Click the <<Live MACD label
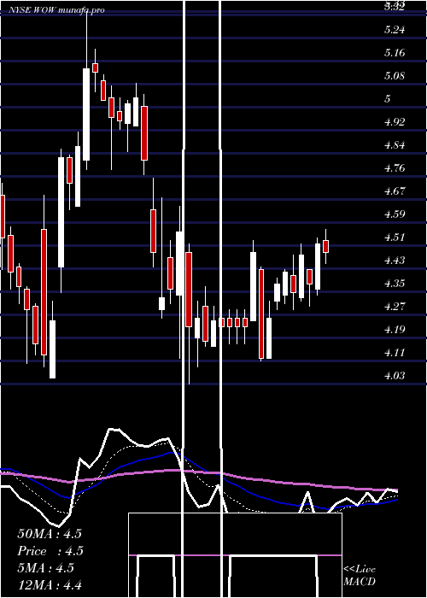 pyautogui.click(x=360, y=575)
